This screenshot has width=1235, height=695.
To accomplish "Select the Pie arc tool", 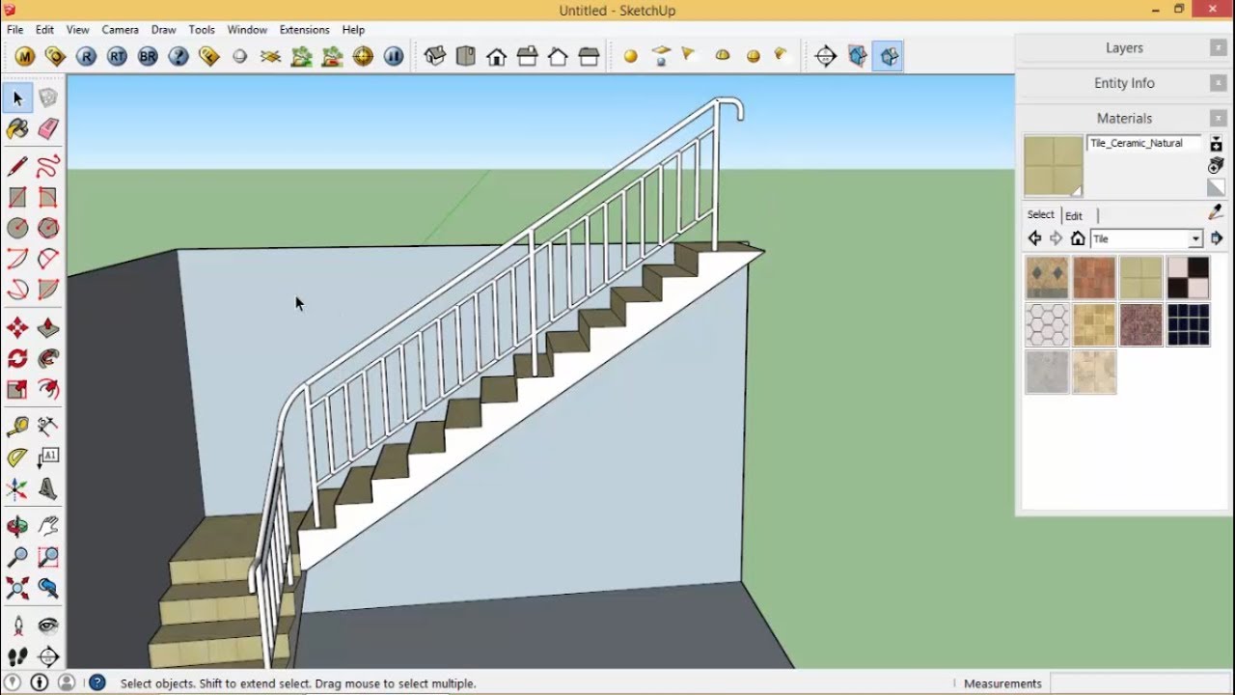I will tap(48, 290).
